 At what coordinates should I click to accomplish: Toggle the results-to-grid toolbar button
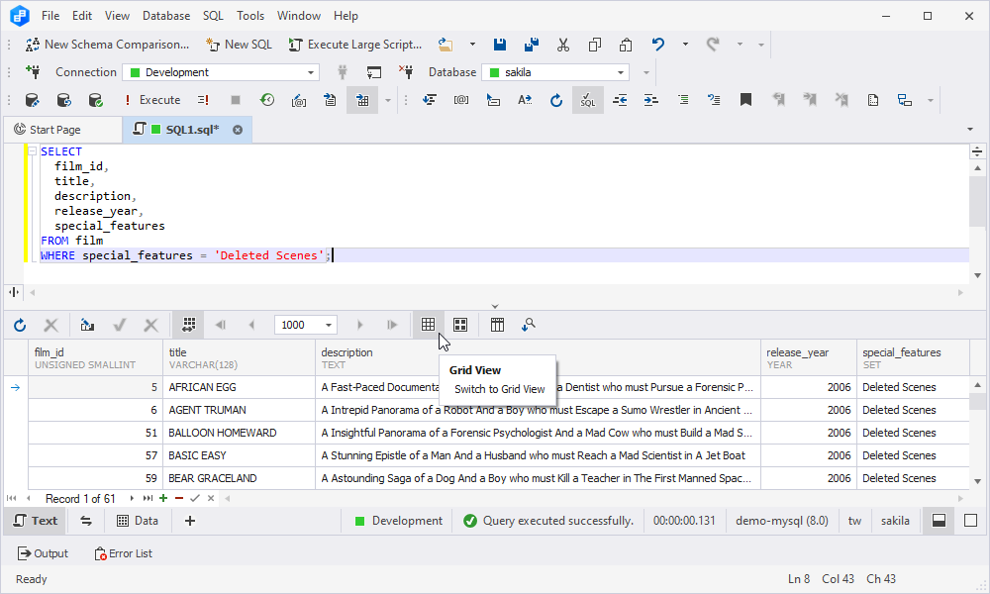click(x=362, y=100)
